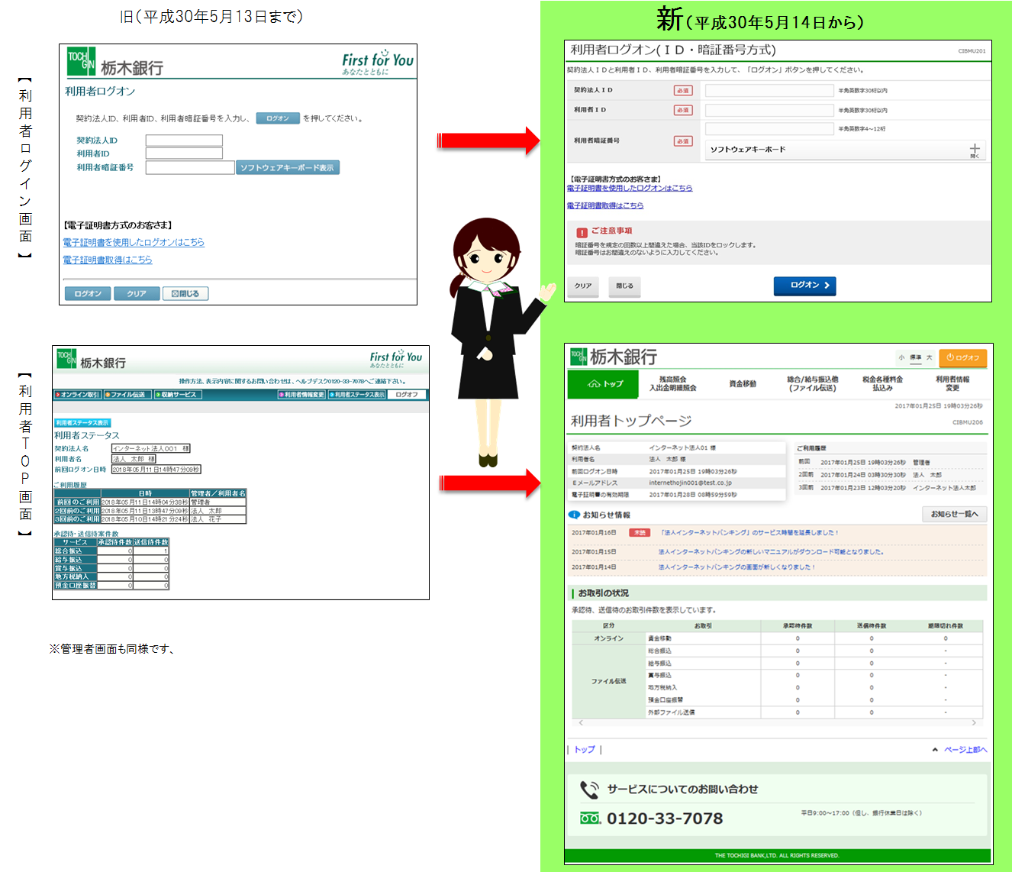Open the 残高照会 入出金明細照会 tab
This screenshot has height=872, width=1012.
(x=672, y=384)
